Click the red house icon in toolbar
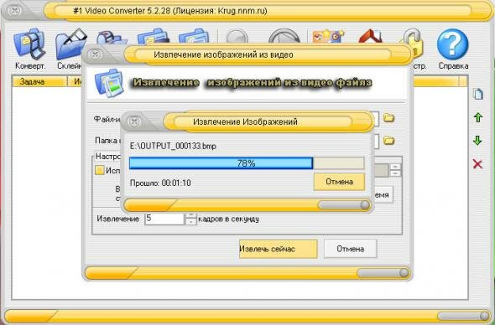The height and width of the screenshot is (325, 495). pyautogui.click(x=370, y=36)
